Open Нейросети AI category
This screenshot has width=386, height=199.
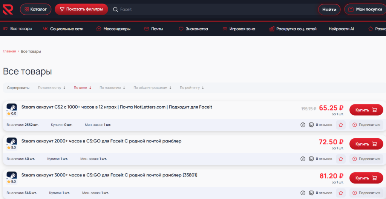pyautogui.click(x=341, y=29)
